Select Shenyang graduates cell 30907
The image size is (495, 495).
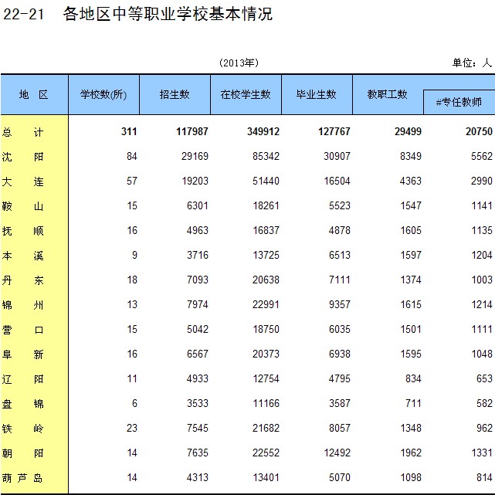pos(337,156)
